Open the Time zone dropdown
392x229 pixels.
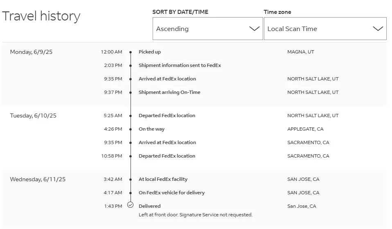click(325, 29)
